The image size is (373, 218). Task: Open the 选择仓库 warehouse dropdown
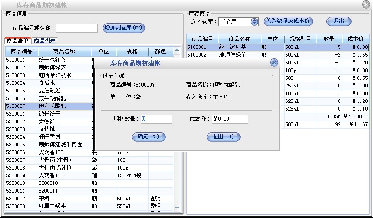point(254,22)
